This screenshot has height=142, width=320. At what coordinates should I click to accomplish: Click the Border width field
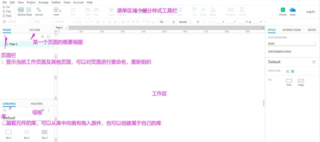point(191,22)
